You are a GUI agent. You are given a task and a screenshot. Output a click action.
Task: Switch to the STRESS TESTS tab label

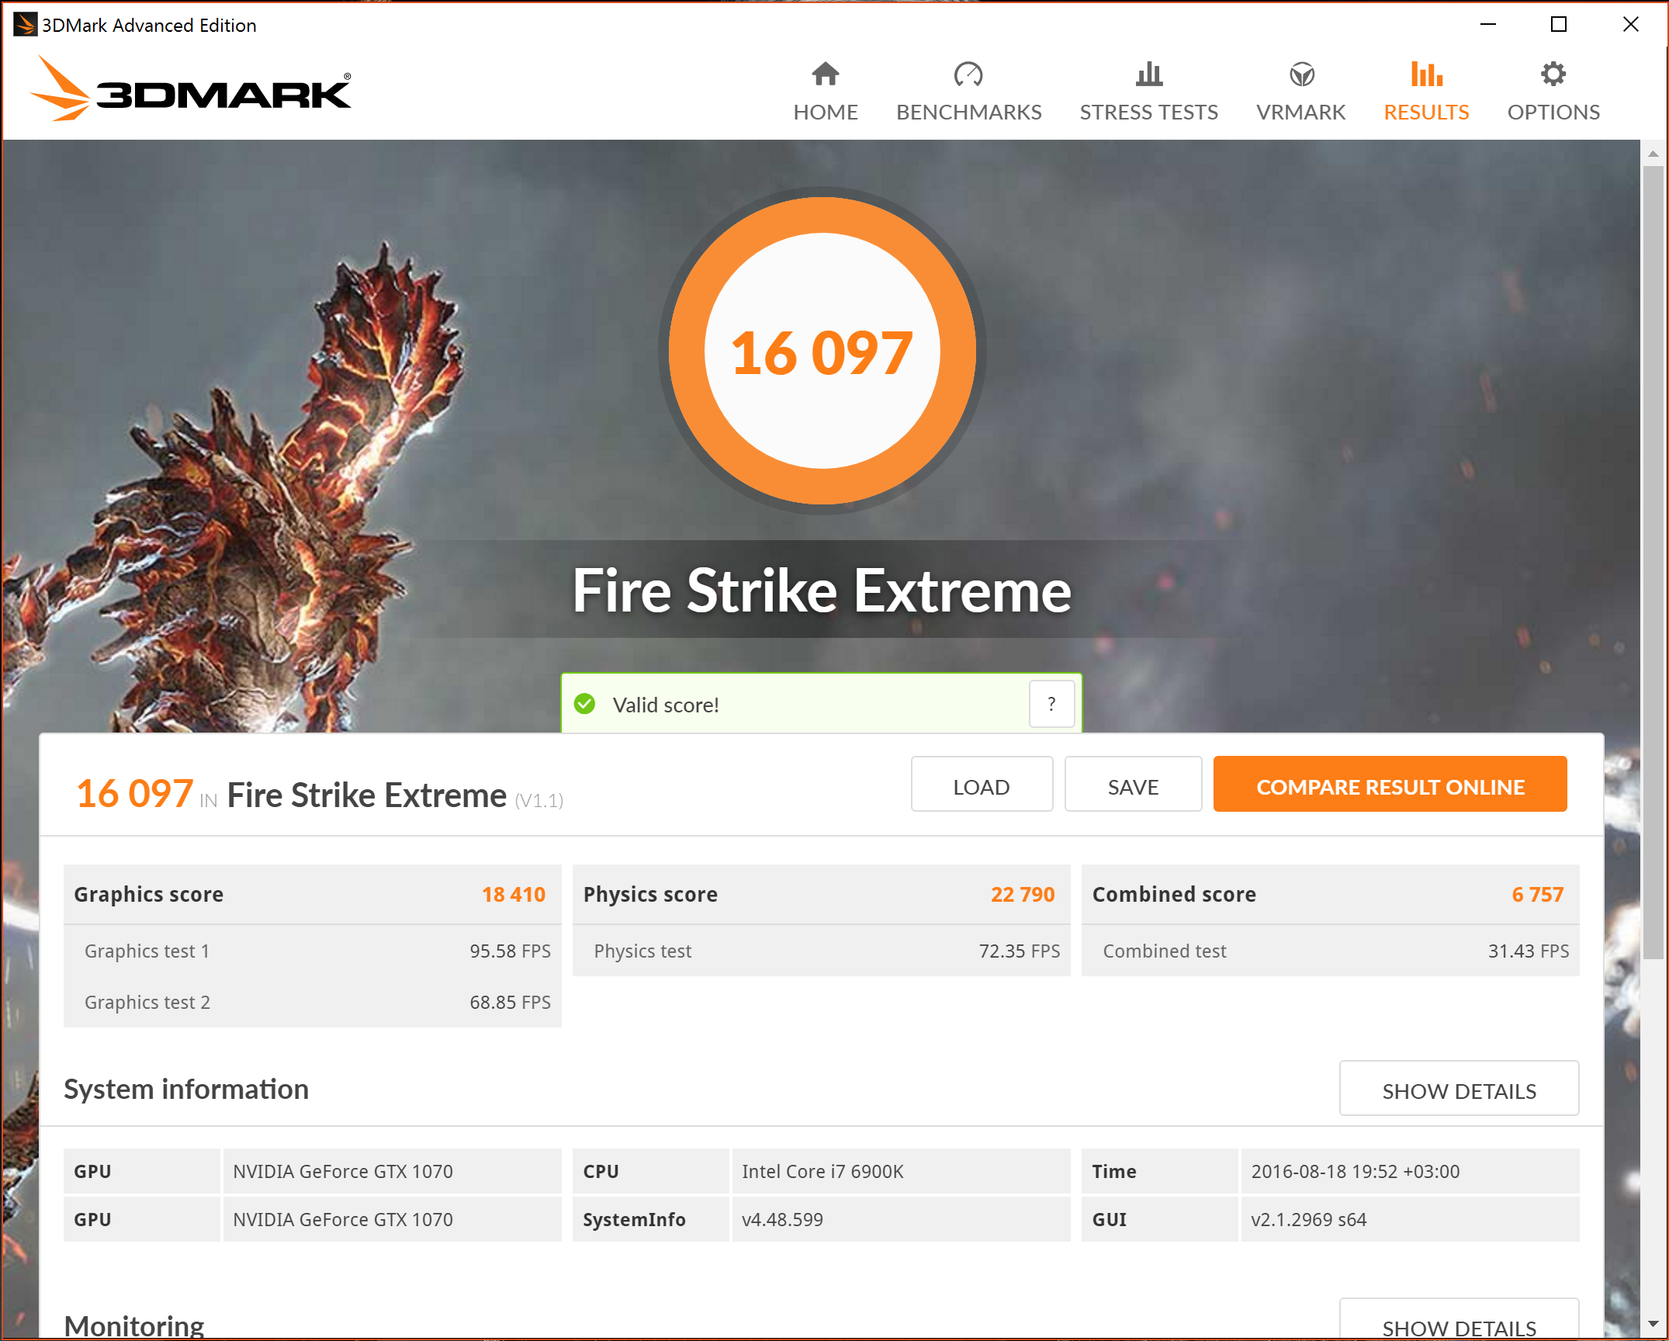coord(1148,113)
